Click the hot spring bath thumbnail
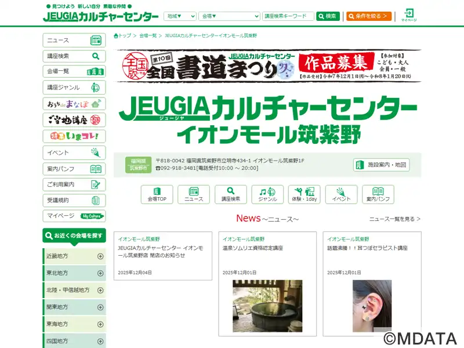Viewport: 464px width, 348px height. tap(267, 306)
